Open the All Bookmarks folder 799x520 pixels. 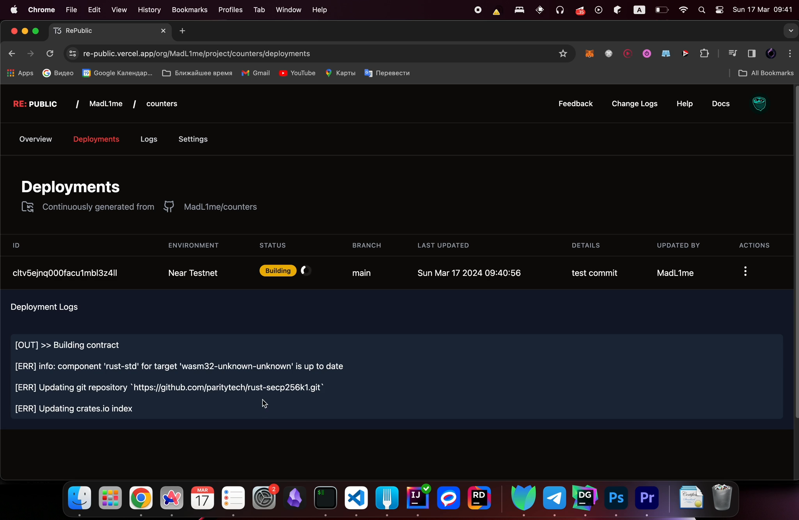(766, 73)
